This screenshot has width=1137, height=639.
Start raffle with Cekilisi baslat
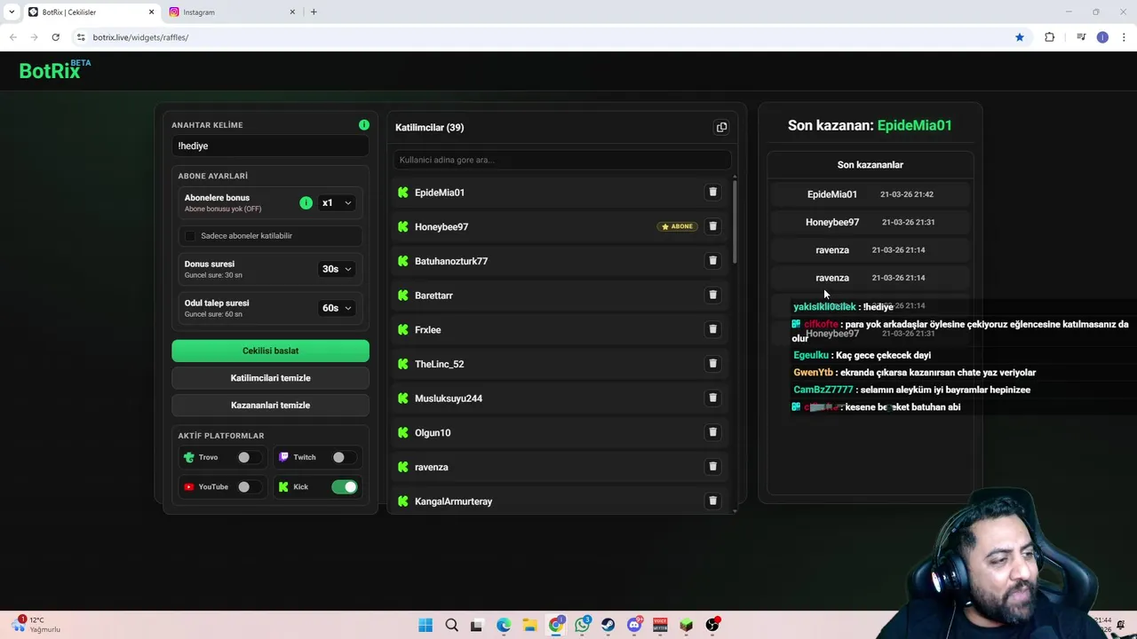(270, 351)
